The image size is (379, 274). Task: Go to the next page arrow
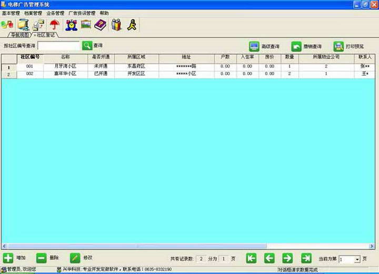pyautogui.click(x=287, y=258)
